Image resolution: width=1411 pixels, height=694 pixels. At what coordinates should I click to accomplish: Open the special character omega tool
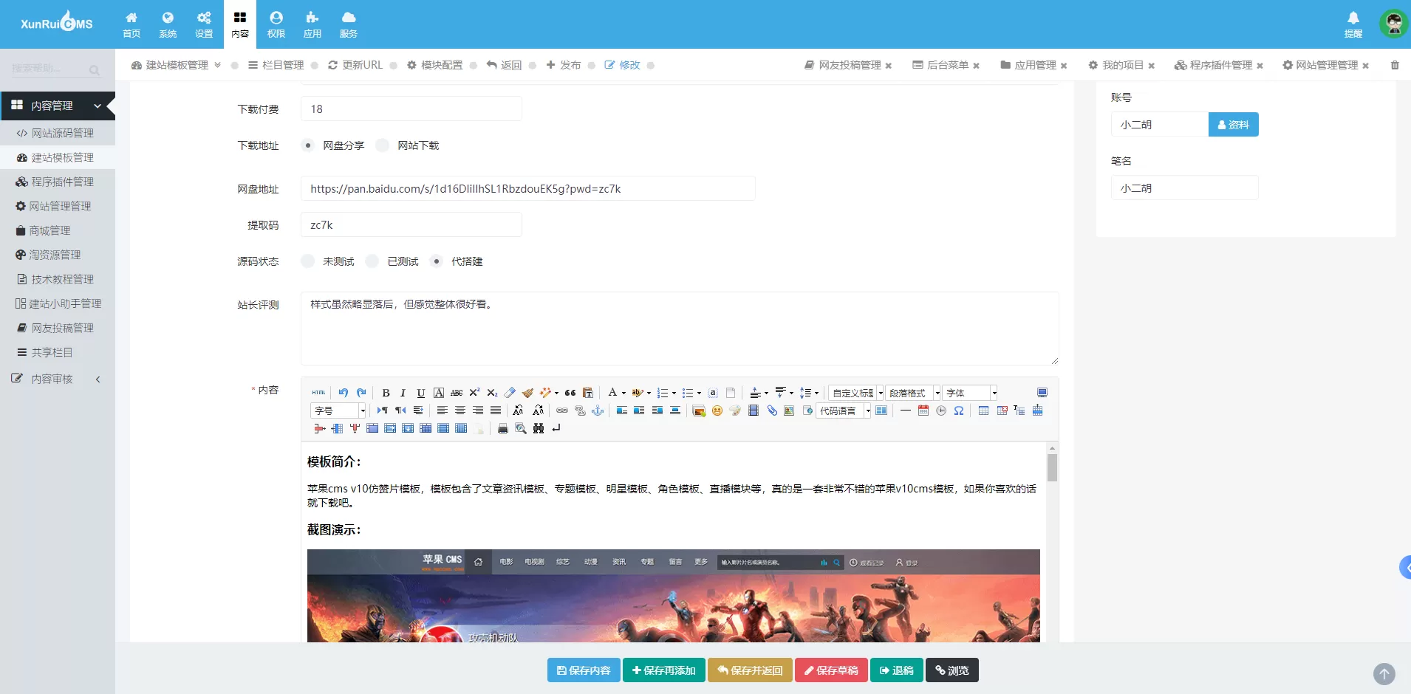959,410
